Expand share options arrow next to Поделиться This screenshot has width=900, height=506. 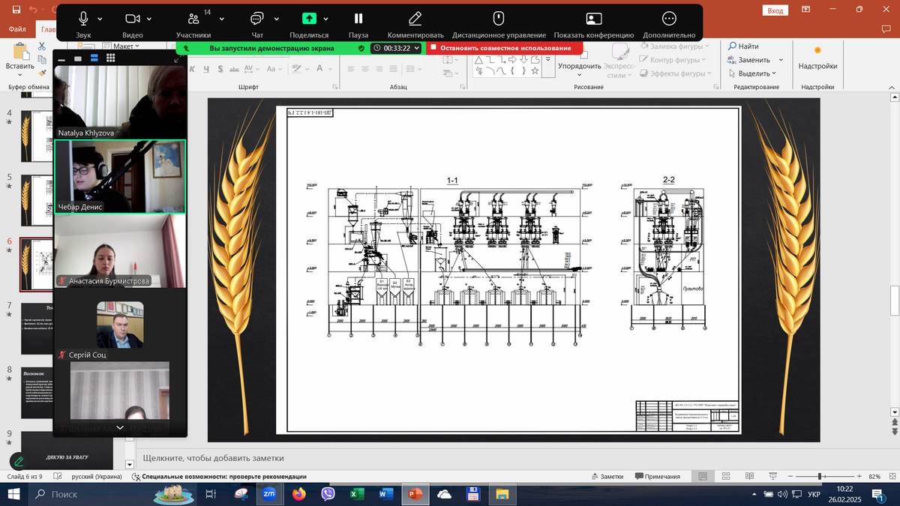(325, 19)
